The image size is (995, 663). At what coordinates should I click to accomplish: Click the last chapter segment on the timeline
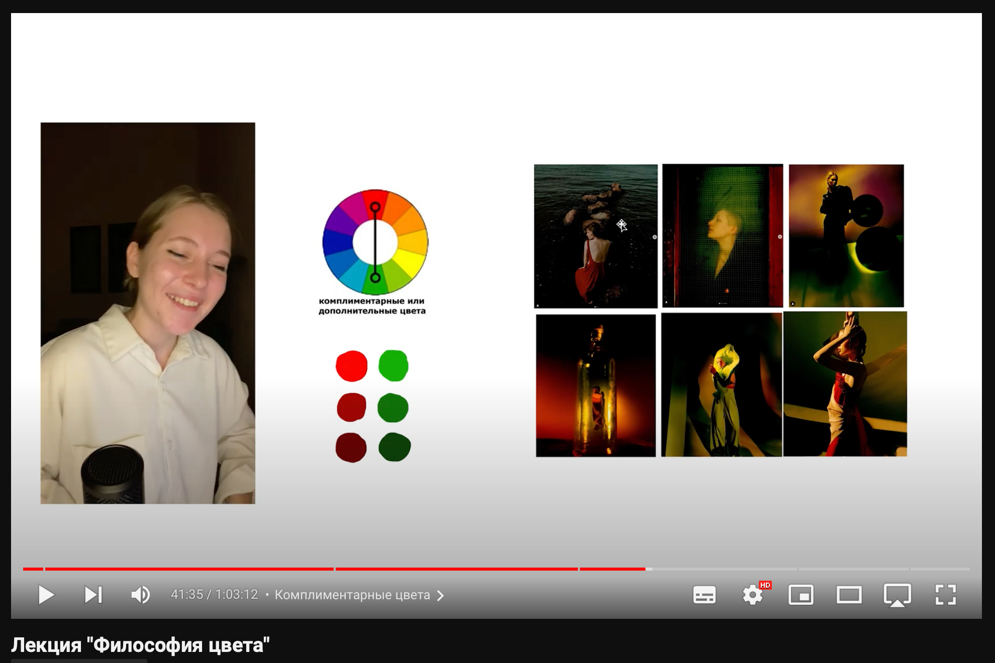pos(940,569)
